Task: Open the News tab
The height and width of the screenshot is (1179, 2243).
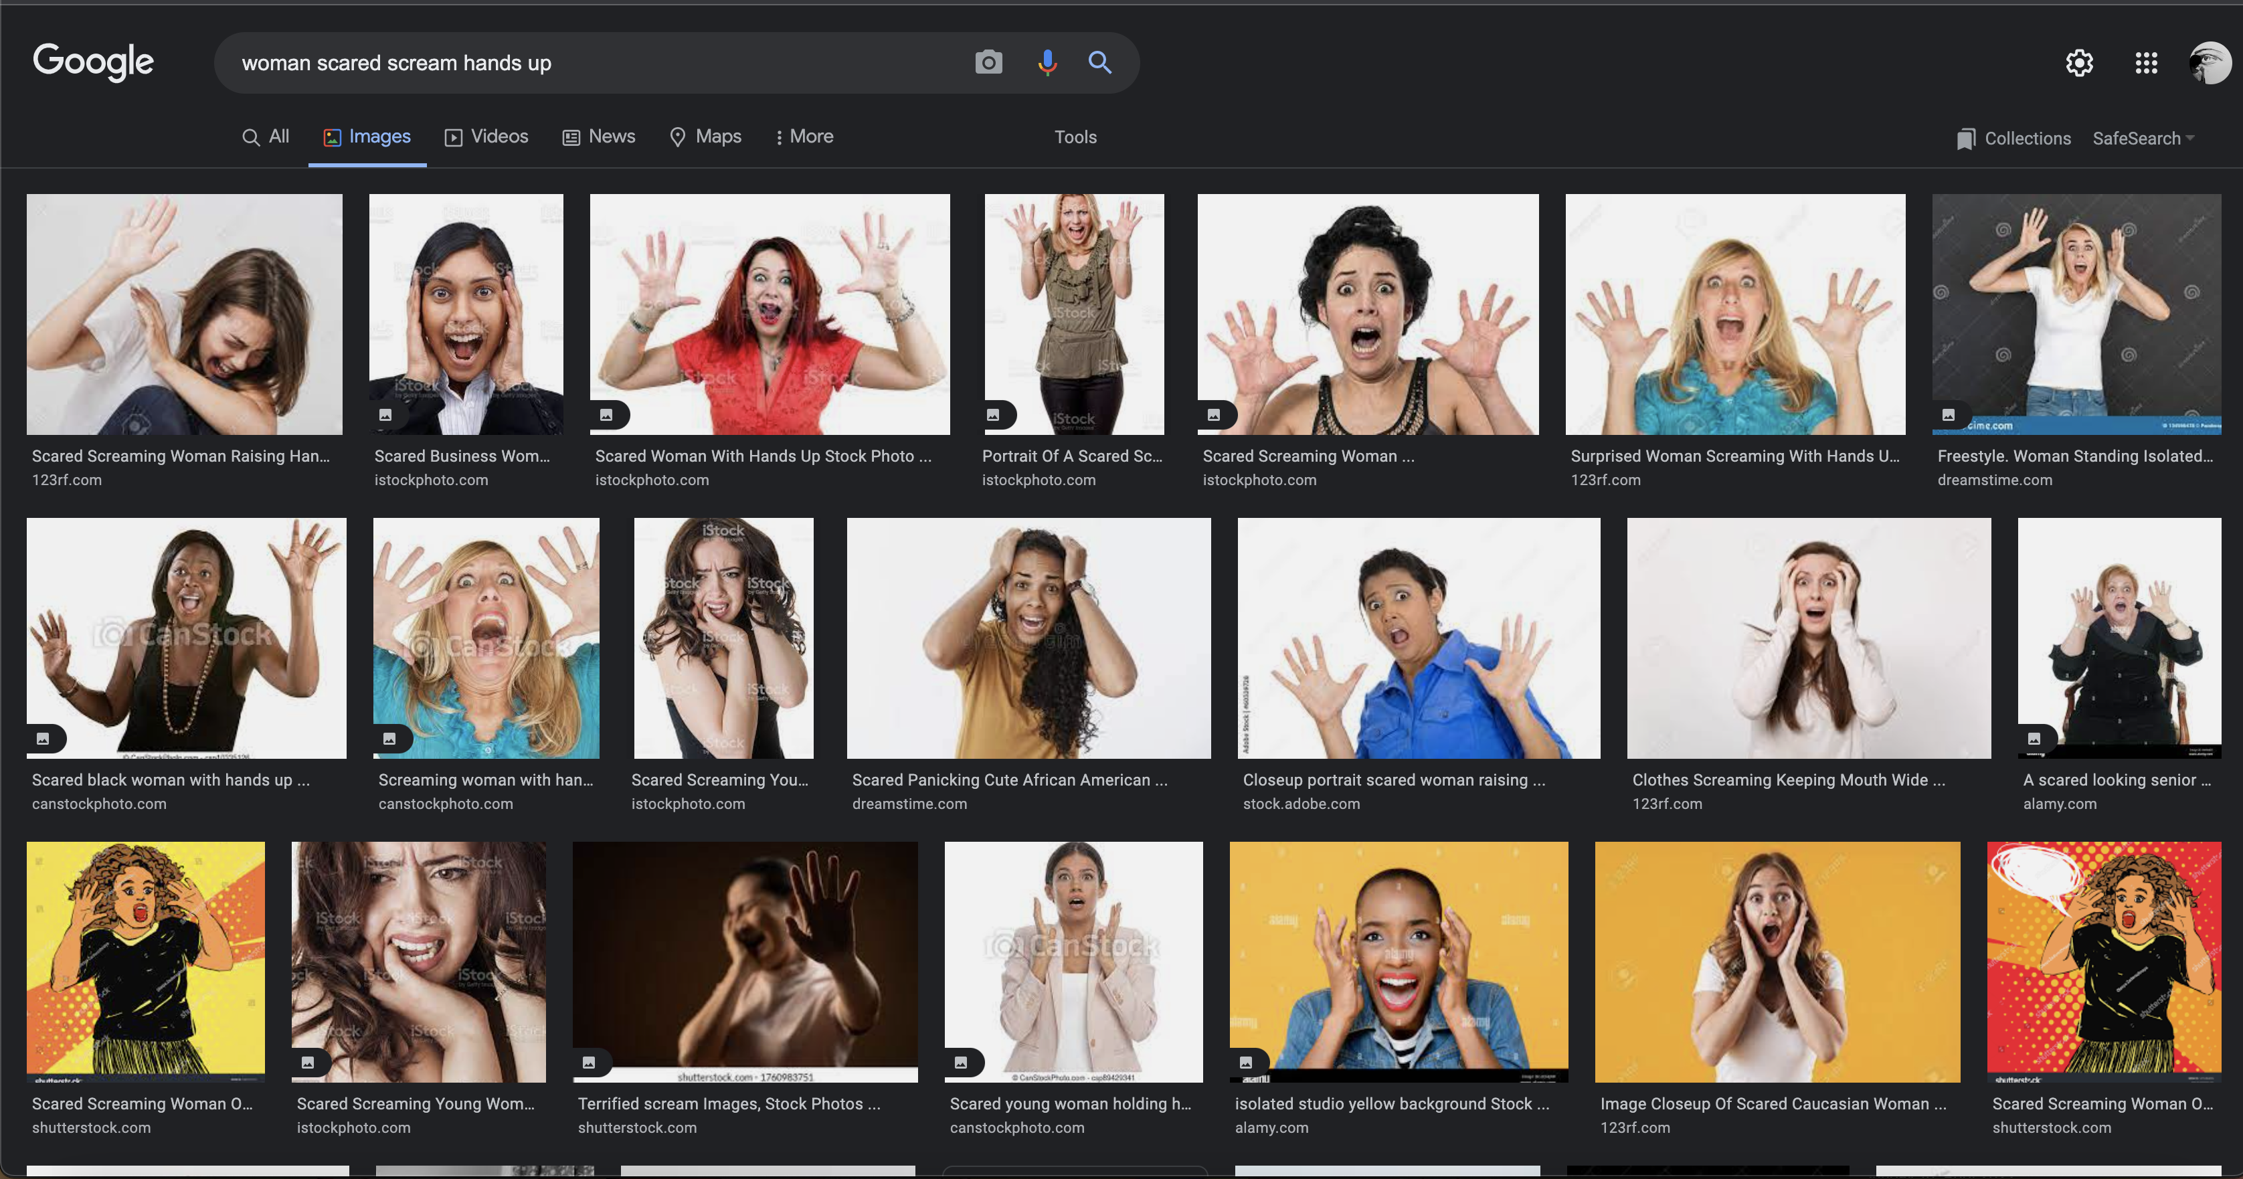Action: (x=599, y=137)
